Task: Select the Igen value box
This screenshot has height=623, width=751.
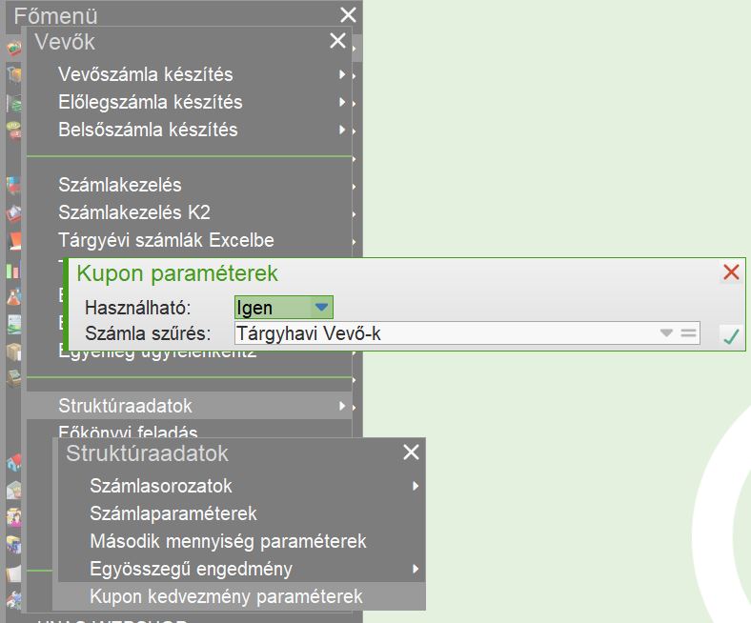Action: 284,307
